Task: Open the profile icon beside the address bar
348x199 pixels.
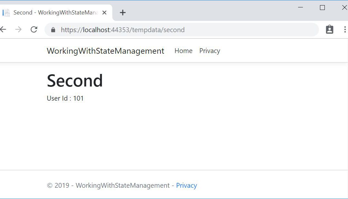Action: 329,30
